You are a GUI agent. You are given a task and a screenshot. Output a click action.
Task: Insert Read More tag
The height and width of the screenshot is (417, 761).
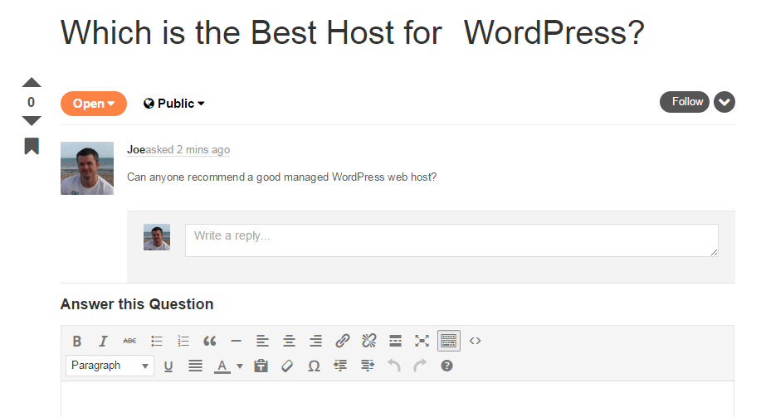click(x=396, y=341)
